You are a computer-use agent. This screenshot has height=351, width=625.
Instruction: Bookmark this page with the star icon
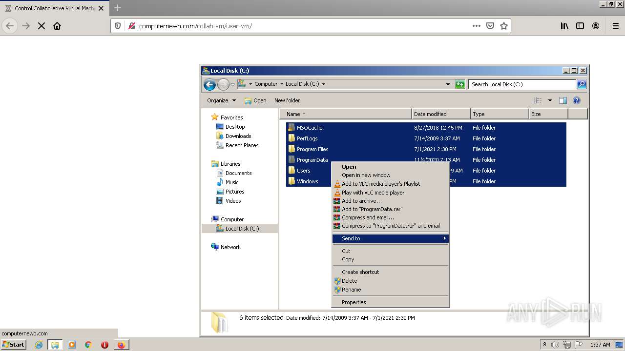504,26
